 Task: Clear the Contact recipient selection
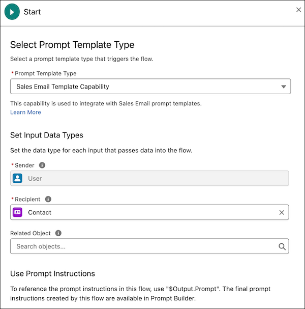tap(282, 212)
